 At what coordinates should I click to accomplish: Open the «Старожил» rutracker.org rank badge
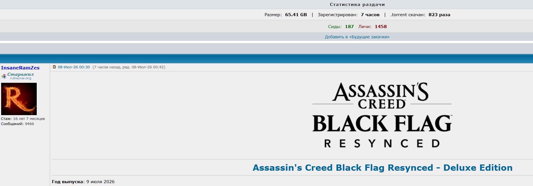pos(18,76)
